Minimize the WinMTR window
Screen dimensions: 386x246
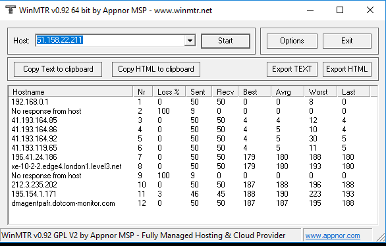(310, 10)
